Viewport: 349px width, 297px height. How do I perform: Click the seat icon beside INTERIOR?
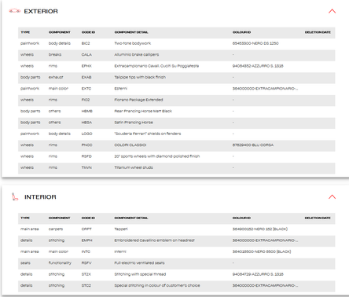pyautogui.click(x=15, y=196)
